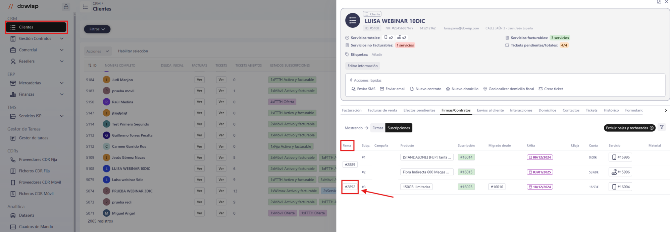This screenshot has height=232, width=671.
Task: Open the Acciones dropdown
Action: pyautogui.click(x=98, y=51)
